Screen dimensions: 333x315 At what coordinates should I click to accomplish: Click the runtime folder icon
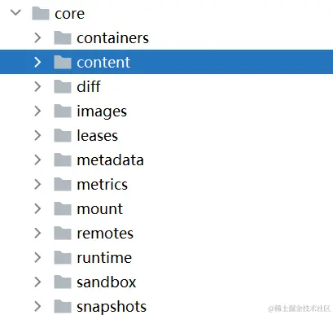point(63,257)
